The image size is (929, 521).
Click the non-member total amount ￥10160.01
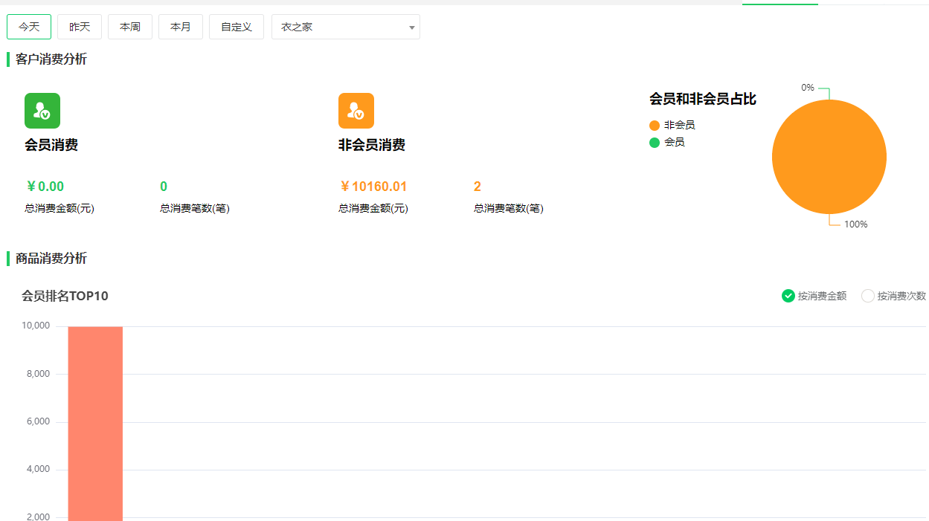(x=373, y=187)
